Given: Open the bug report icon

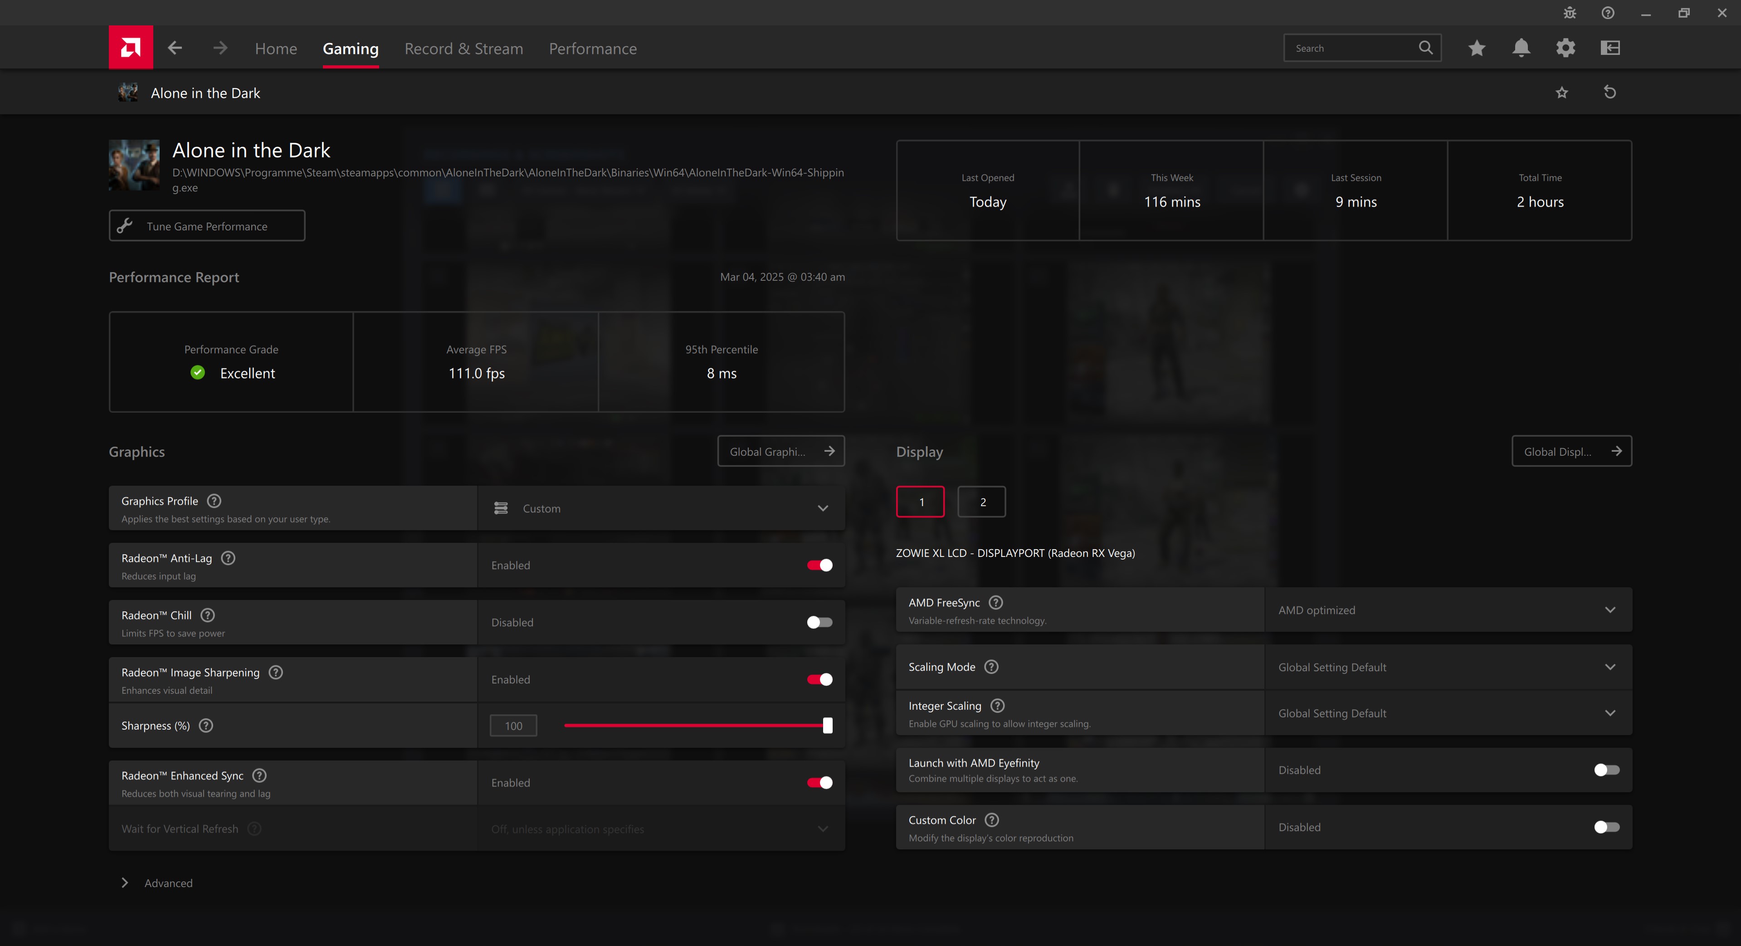Looking at the screenshot, I should tap(1569, 13).
